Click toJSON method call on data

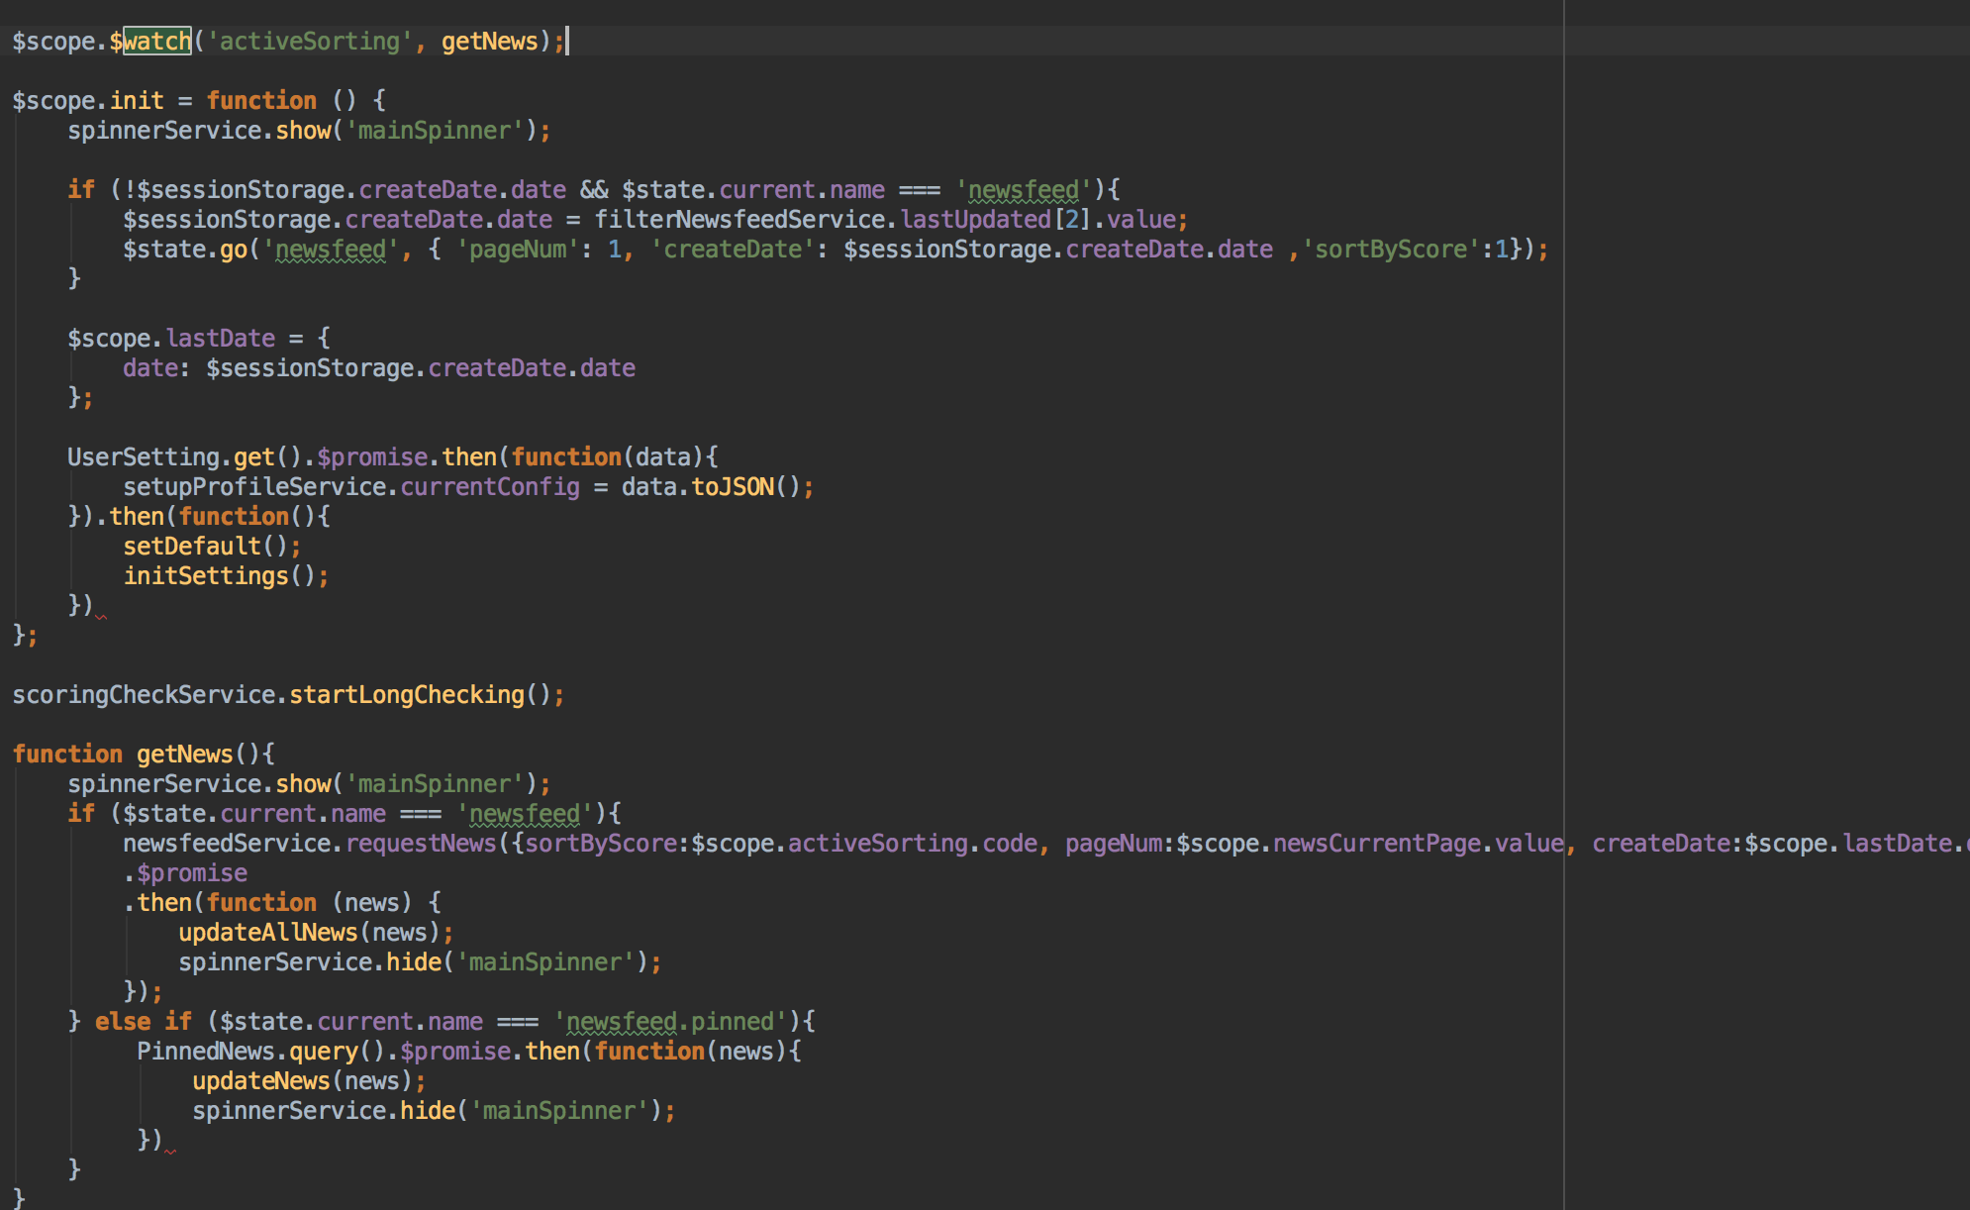click(x=733, y=487)
